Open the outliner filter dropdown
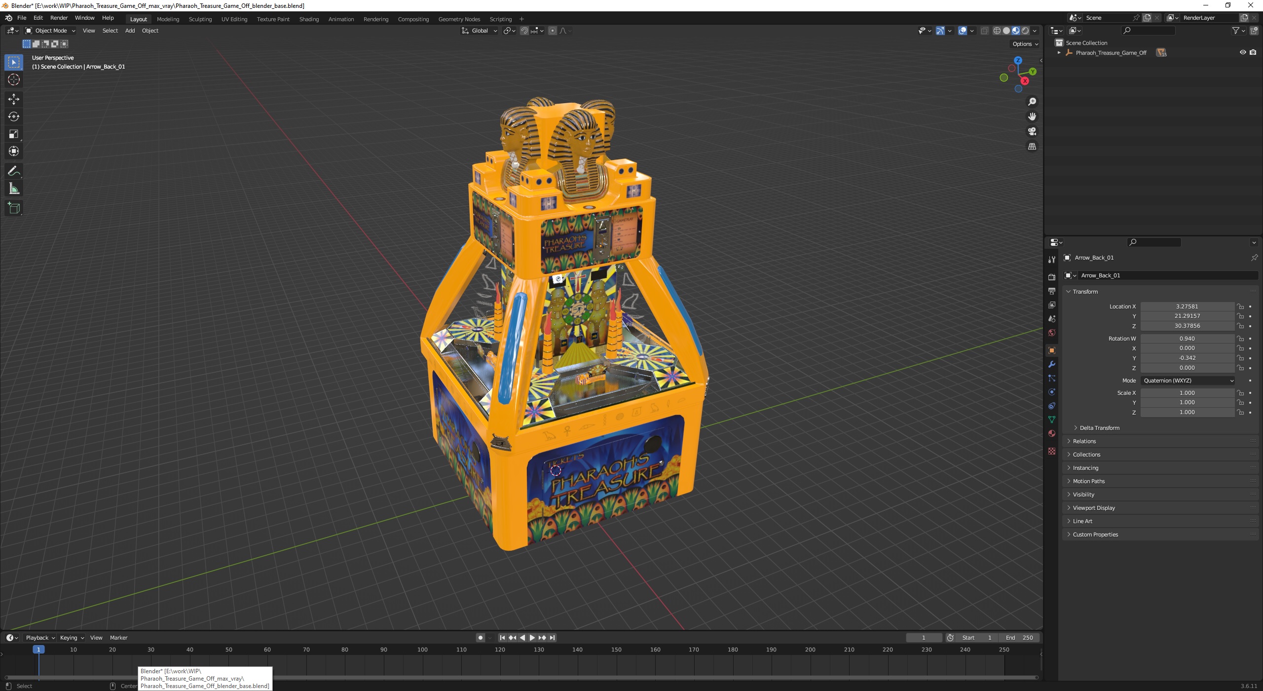This screenshot has width=1263, height=691. point(1239,31)
